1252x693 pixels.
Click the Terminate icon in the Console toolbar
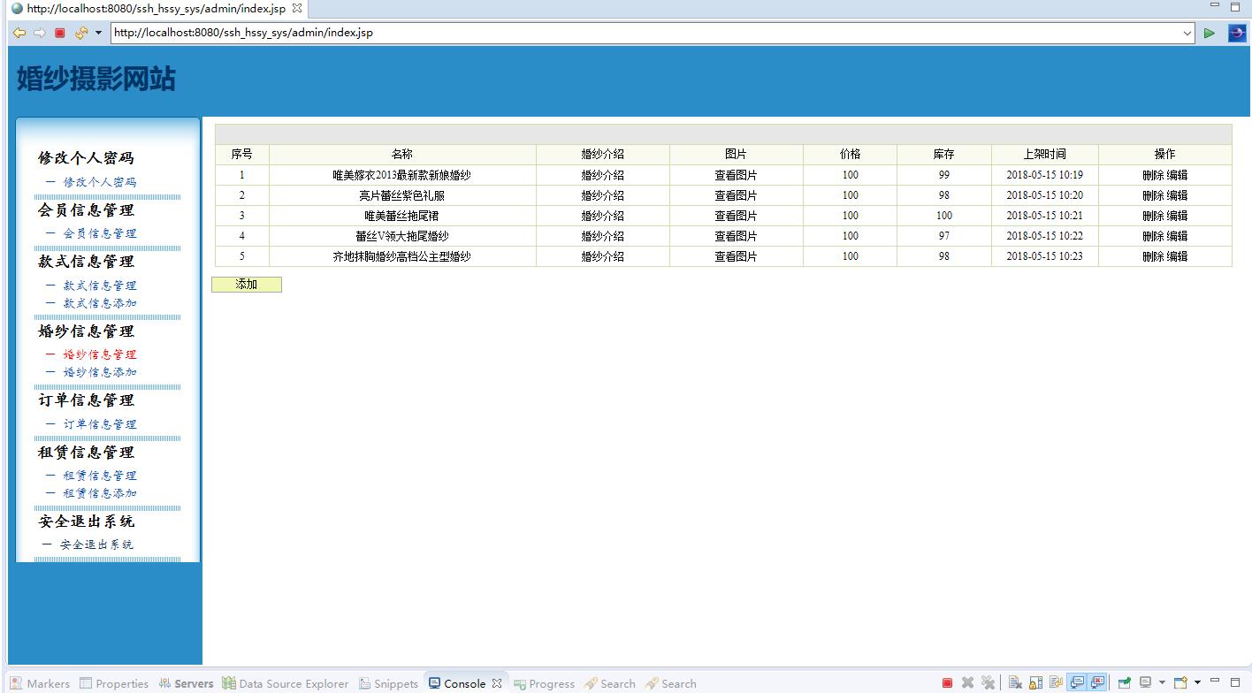946,682
